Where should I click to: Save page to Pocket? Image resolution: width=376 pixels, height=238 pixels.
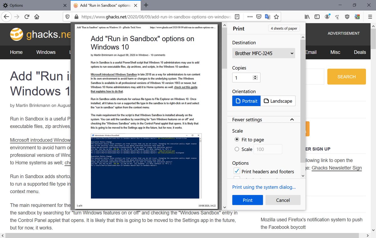pos(259,17)
